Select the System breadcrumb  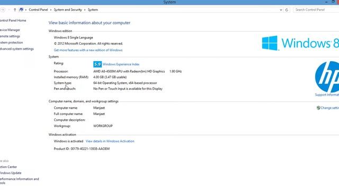pyautogui.click(x=93, y=9)
